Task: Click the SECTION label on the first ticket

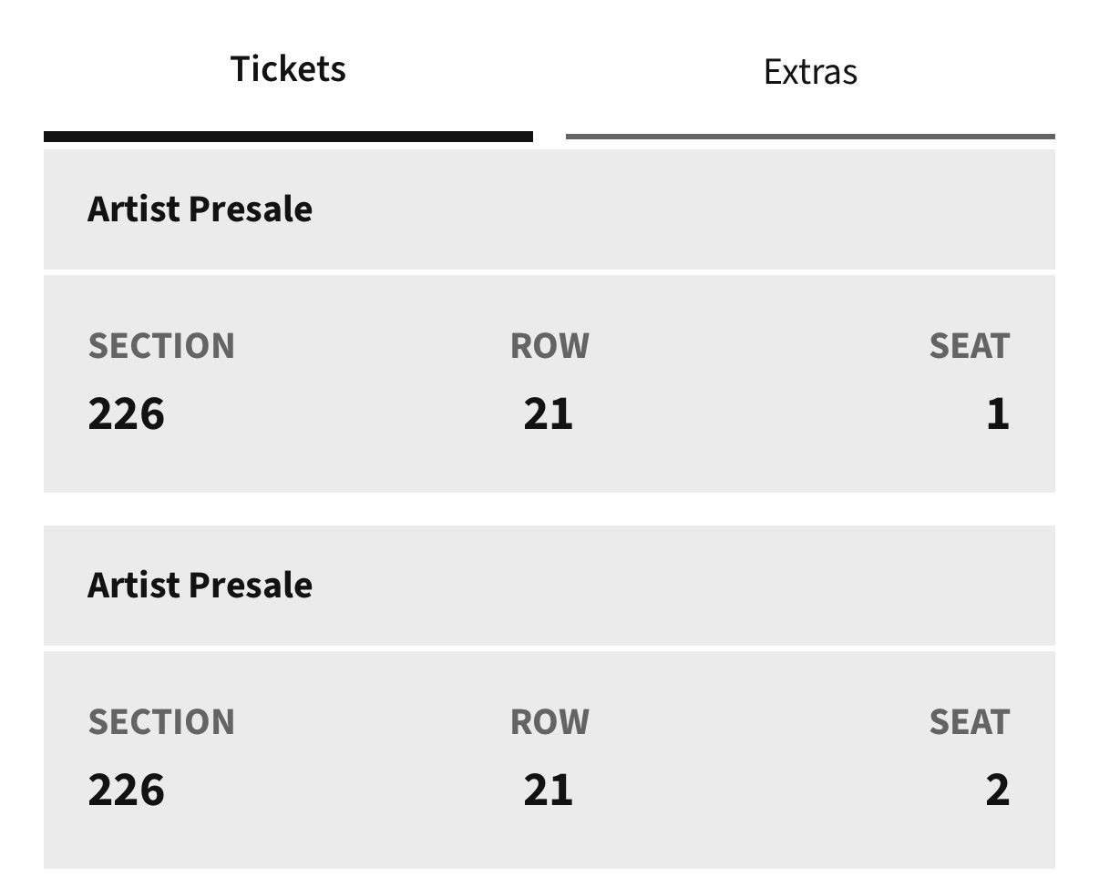Action: pos(161,346)
